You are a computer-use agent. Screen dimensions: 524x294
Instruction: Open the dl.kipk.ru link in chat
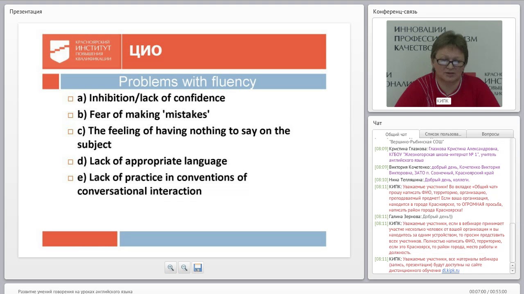click(x=450, y=270)
